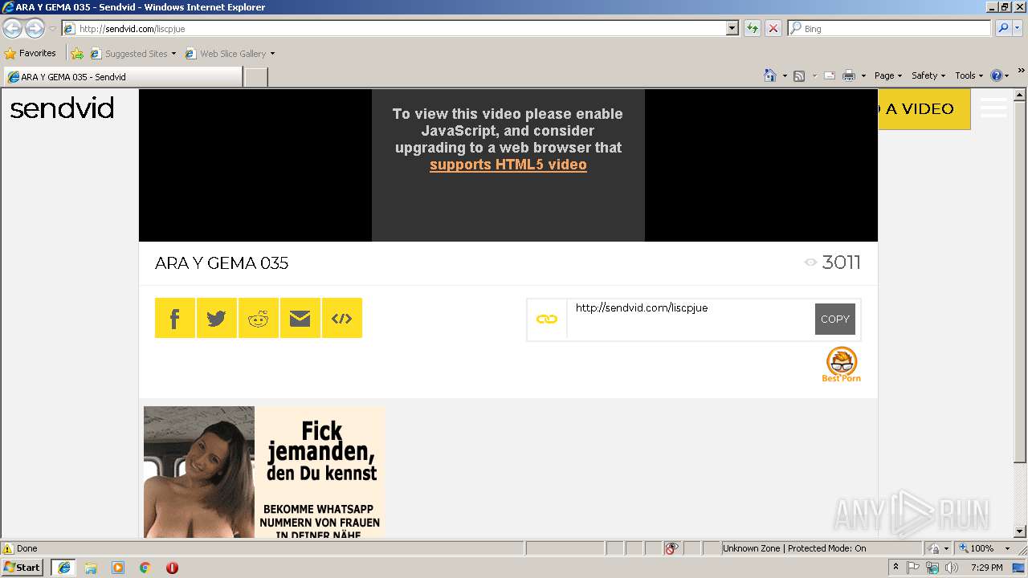Click the upload A VIDEO button
The height and width of the screenshot is (578, 1028).
pos(924,109)
